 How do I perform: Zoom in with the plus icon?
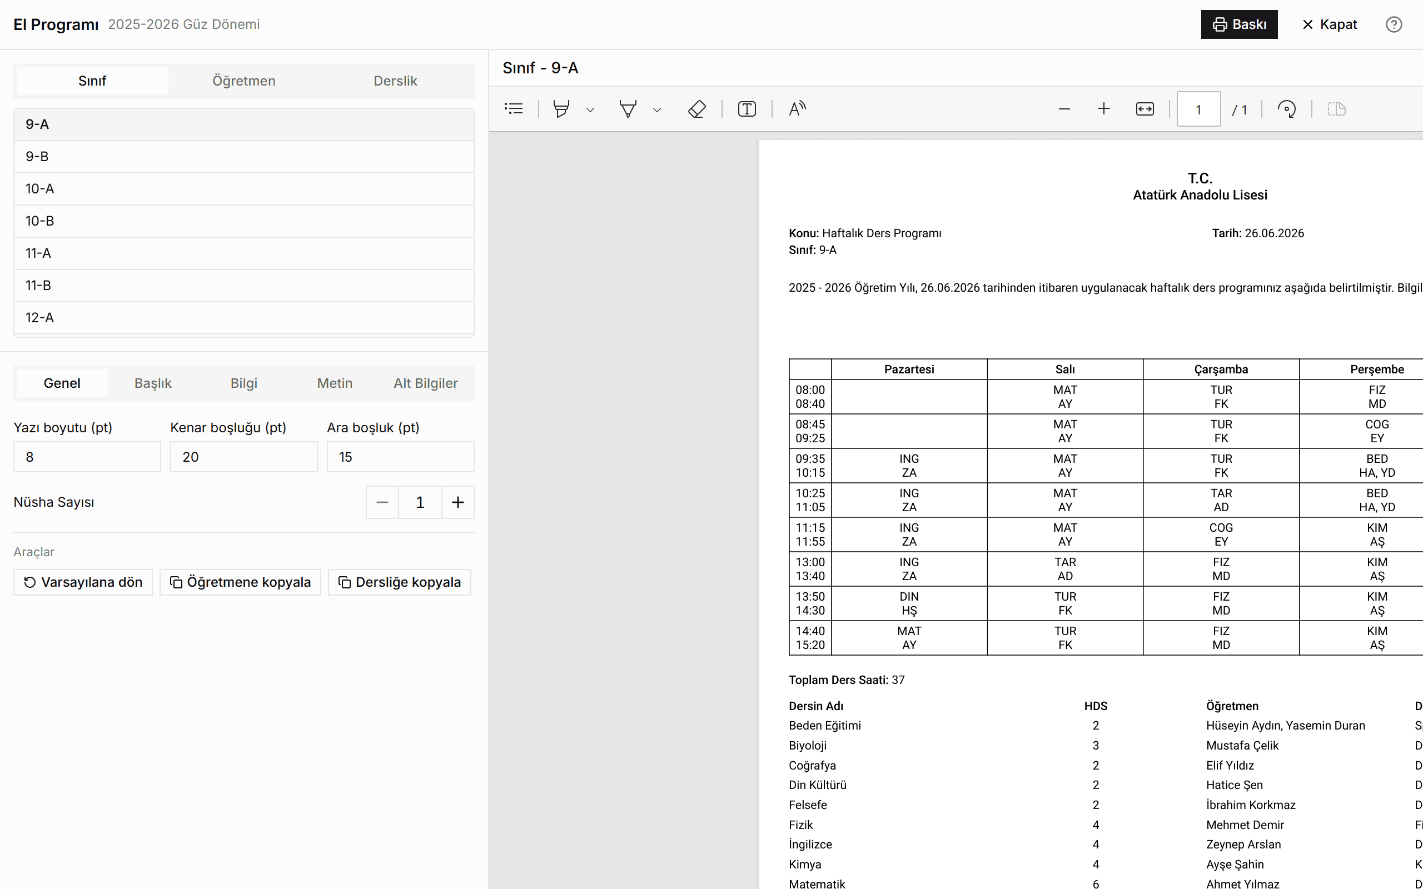pos(1104,109)
